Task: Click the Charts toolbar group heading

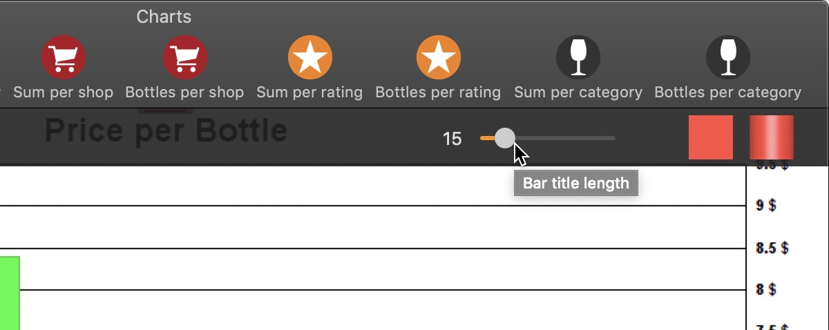Action: click(x=164, y=17)
